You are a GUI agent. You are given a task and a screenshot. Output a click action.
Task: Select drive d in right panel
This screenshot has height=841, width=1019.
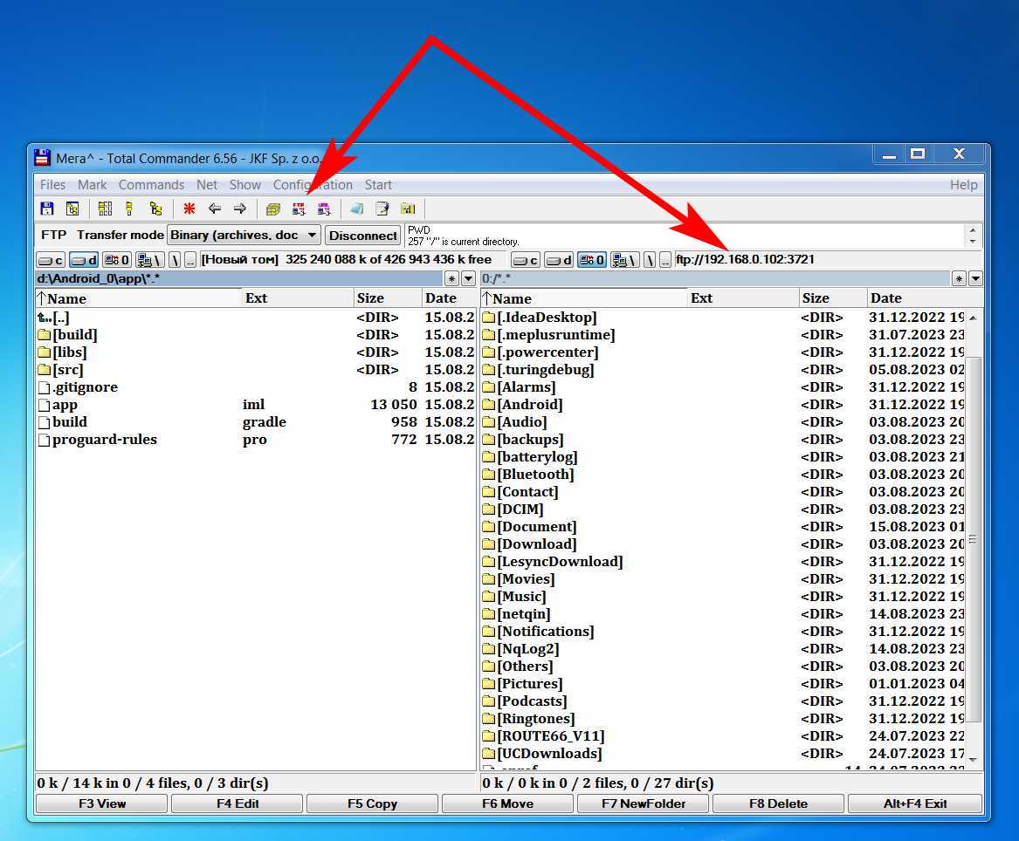(x=559, y=260)
